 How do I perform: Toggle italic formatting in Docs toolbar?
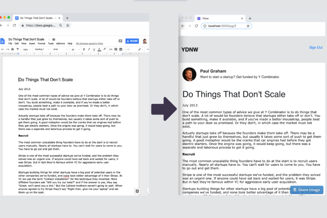tap(89, 49)
